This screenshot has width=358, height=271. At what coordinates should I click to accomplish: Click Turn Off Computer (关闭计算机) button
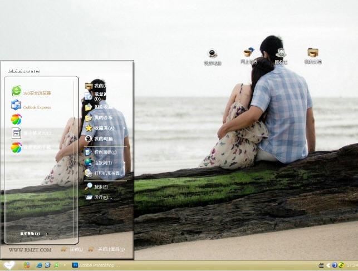(107, 249)
